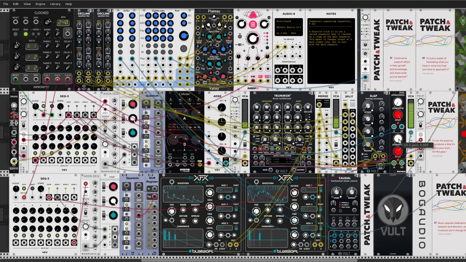Open the View menu
This screenshot has height=262, width=466.
point(27,4)
